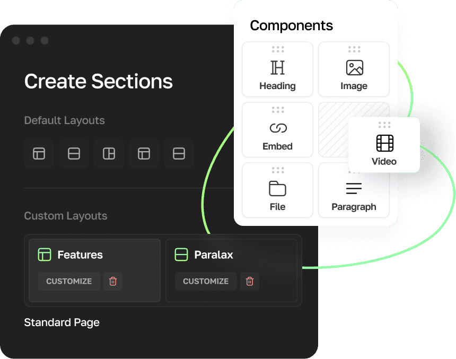Select the first default layout icon
Viewport: 456px width, 359px height.
coord(39,154)
